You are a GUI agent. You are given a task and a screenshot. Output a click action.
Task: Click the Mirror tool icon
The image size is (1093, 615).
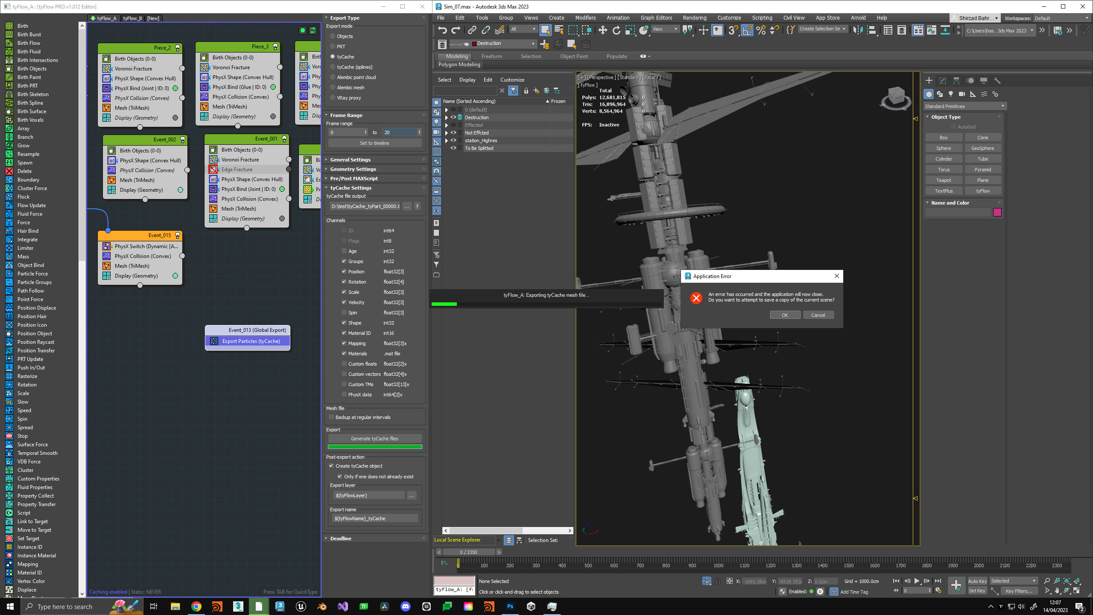857,30
